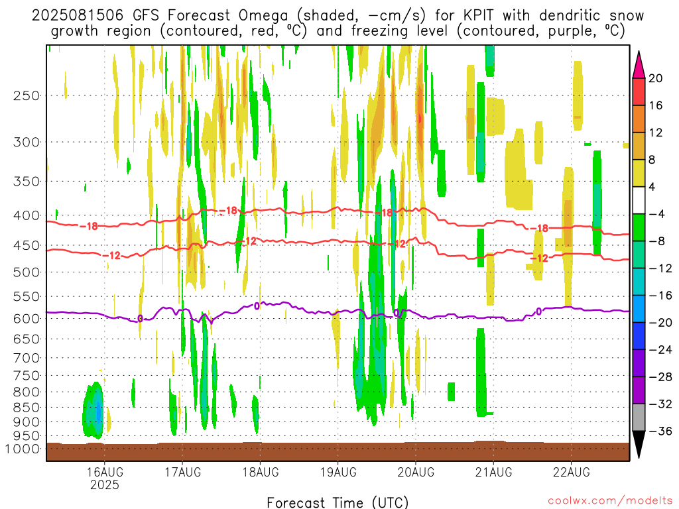
Task: Click the 2025 year label under 16AUG
Action: point(105,484)
